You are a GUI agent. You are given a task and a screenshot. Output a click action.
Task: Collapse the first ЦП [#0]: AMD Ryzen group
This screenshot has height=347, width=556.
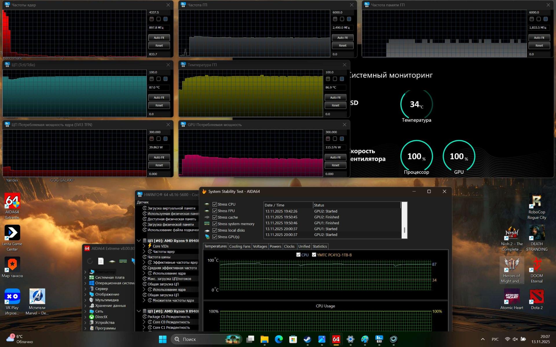(x=139, y=241)
